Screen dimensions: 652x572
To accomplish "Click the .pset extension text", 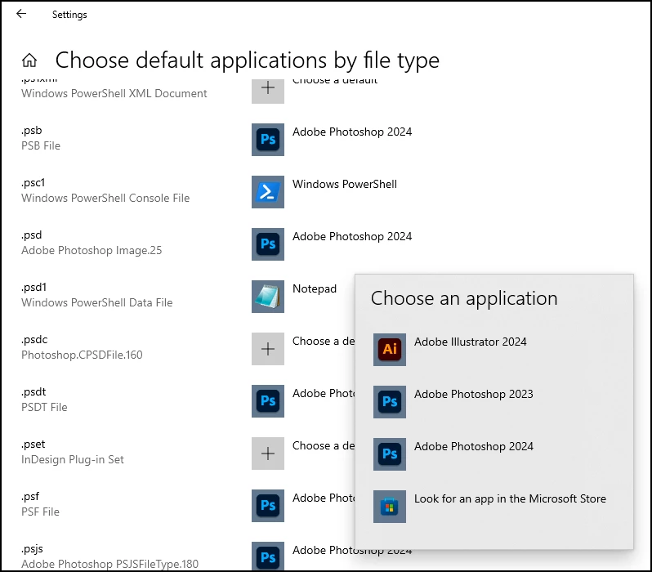I will click(33, 445).
